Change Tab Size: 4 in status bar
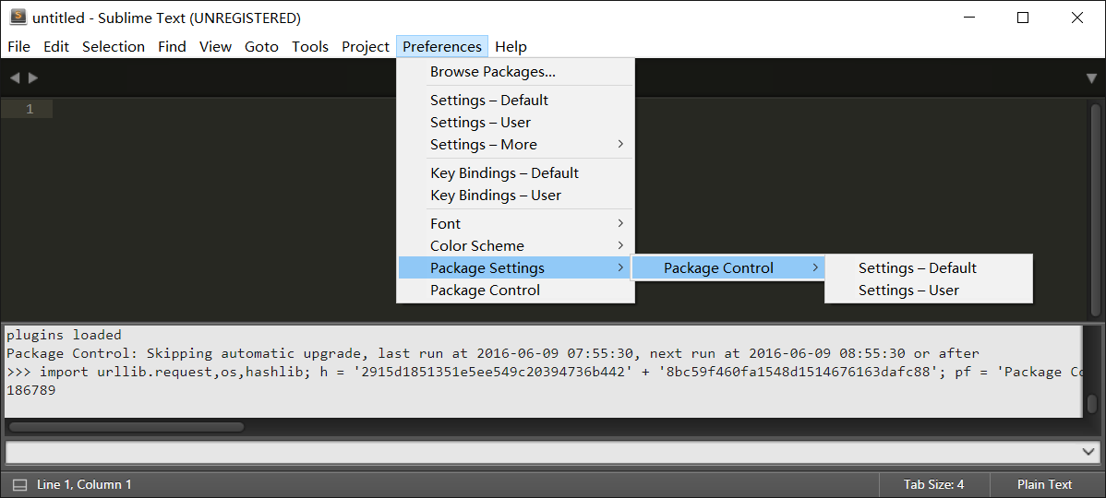1106x498 pixels. [934, 484]
